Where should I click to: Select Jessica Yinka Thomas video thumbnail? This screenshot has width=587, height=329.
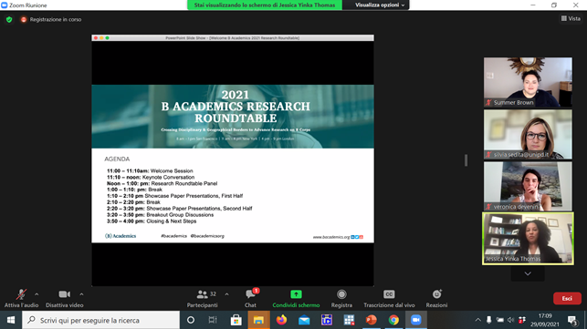pyautogui.click(x=528, y=239)
